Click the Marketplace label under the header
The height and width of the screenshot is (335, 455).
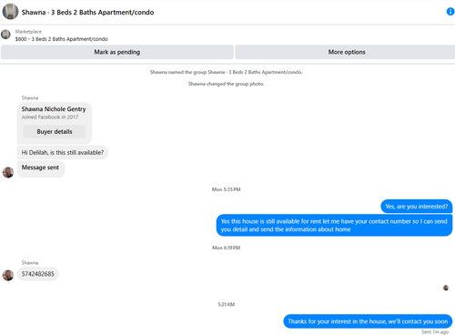point(28,32)
